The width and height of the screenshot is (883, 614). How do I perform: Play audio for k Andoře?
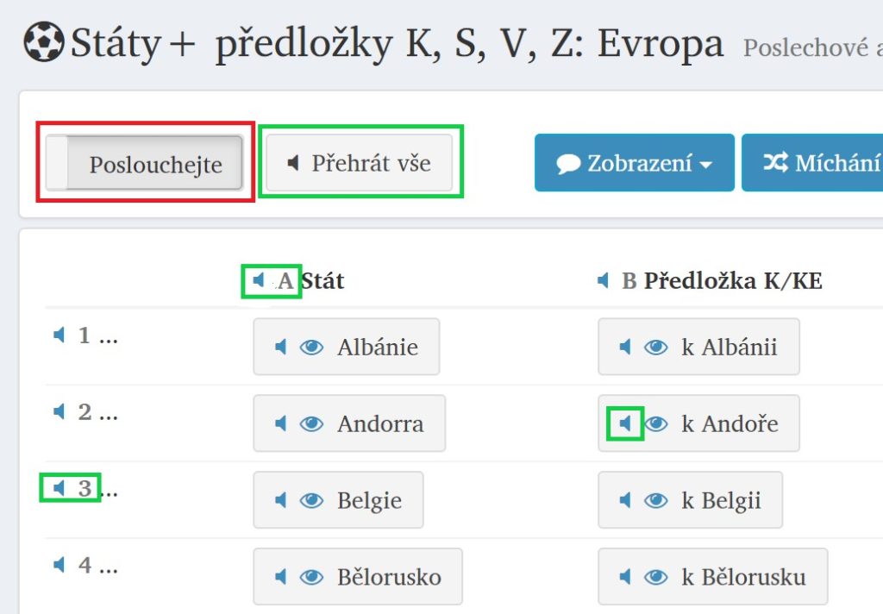click(625, 423)
